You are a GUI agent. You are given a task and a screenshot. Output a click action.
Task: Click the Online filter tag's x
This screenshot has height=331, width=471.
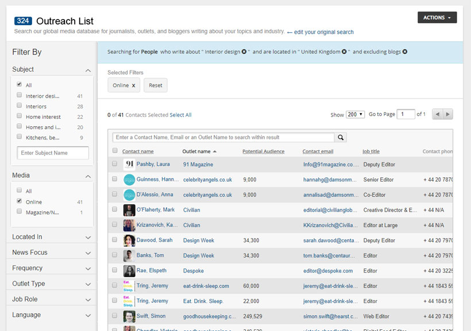(x=134, y=85)
